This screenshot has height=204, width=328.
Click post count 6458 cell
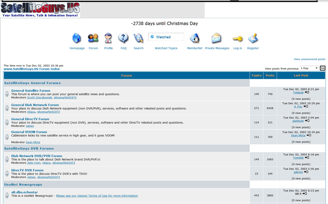coord(270,108)
